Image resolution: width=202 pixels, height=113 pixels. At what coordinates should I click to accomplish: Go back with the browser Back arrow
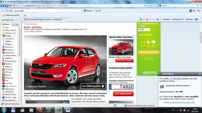(2, 6)
